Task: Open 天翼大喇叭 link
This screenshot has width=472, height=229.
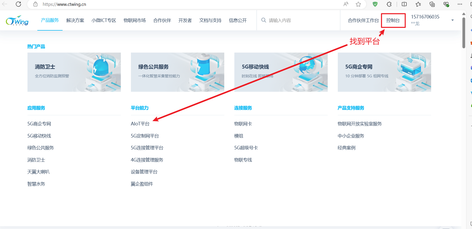Action: pos(38,172)
